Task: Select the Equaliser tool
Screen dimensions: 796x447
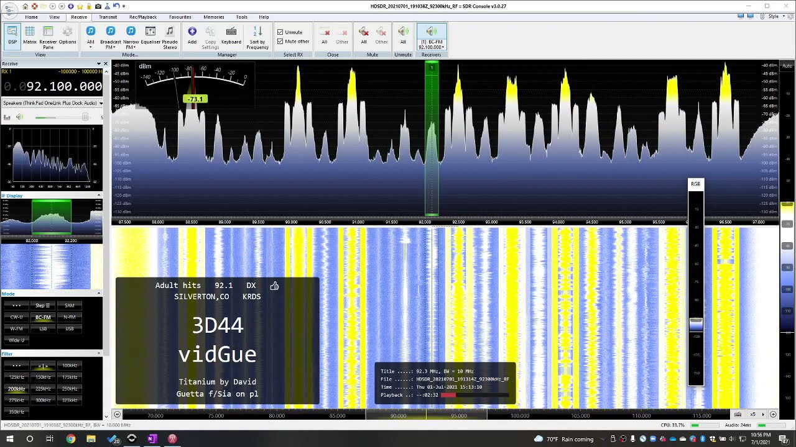Action: (150, 36)
